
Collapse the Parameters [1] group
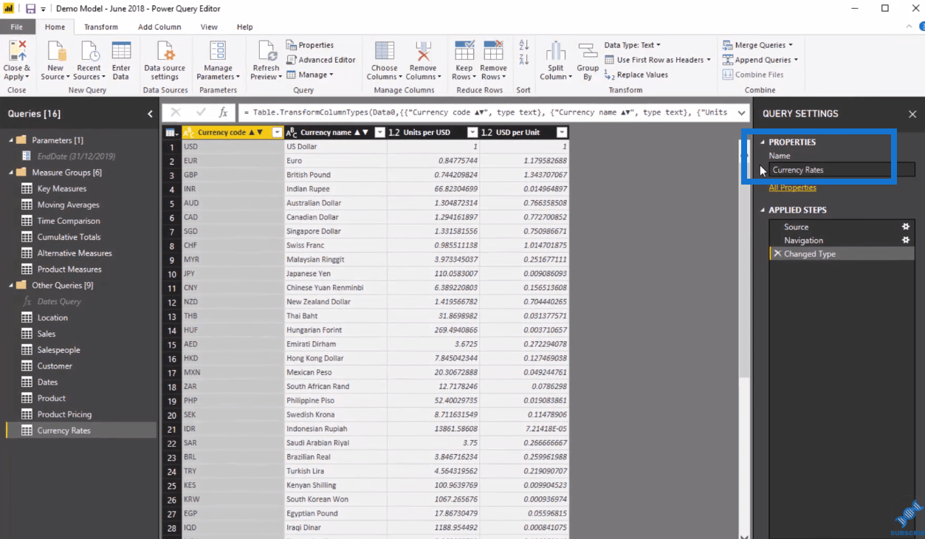tap(11, 140)
